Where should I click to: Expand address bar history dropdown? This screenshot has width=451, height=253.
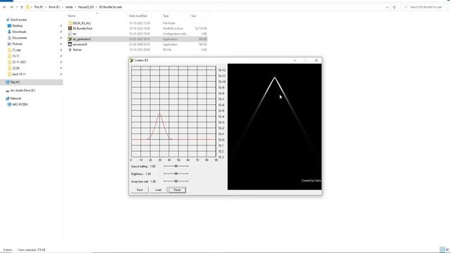point(387,7)
